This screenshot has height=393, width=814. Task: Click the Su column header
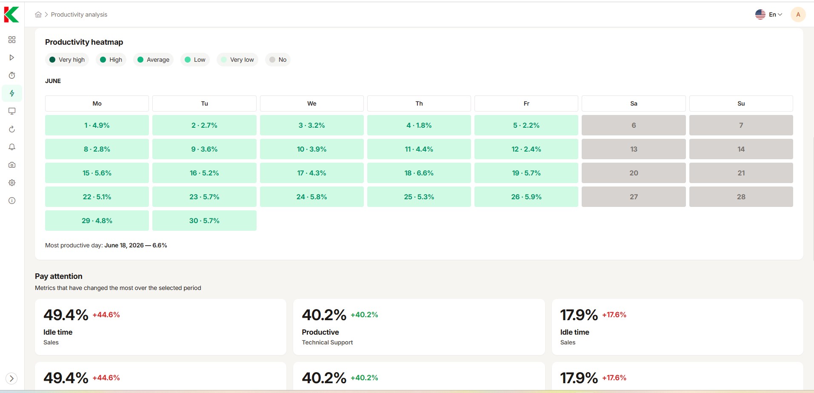coord(741,103)
